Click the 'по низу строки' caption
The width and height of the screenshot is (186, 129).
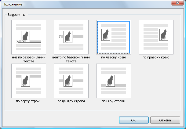click(113, 101)
